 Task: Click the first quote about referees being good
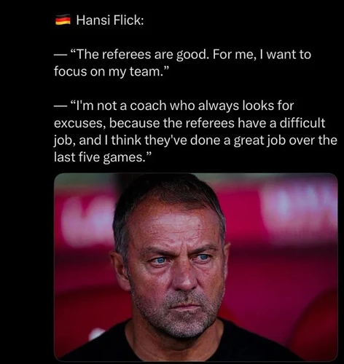click(182, 63)
